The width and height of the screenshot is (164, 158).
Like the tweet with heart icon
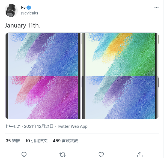click(x=101, y=154)
